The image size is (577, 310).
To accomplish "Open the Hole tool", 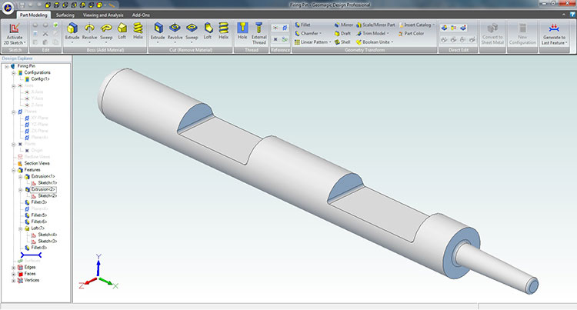I will (243, 33).
